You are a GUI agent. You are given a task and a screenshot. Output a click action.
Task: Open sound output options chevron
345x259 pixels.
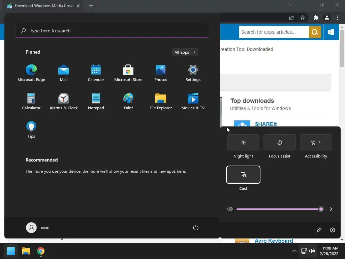331,209
